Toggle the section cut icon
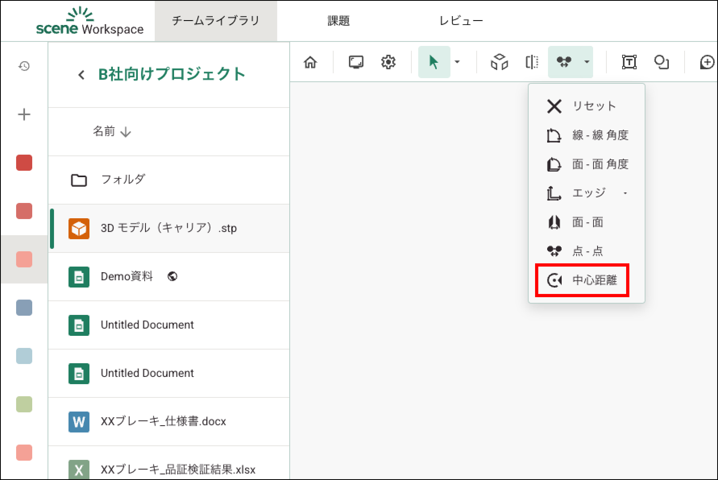The height and width of the screenshot is (480, 718). click(532, 62)
